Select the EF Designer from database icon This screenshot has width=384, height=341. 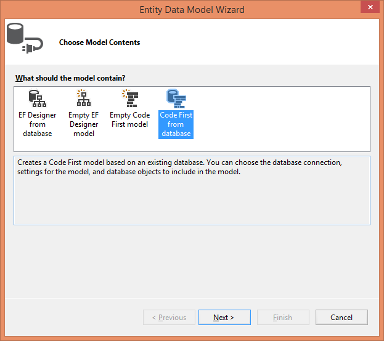point(37,98)
